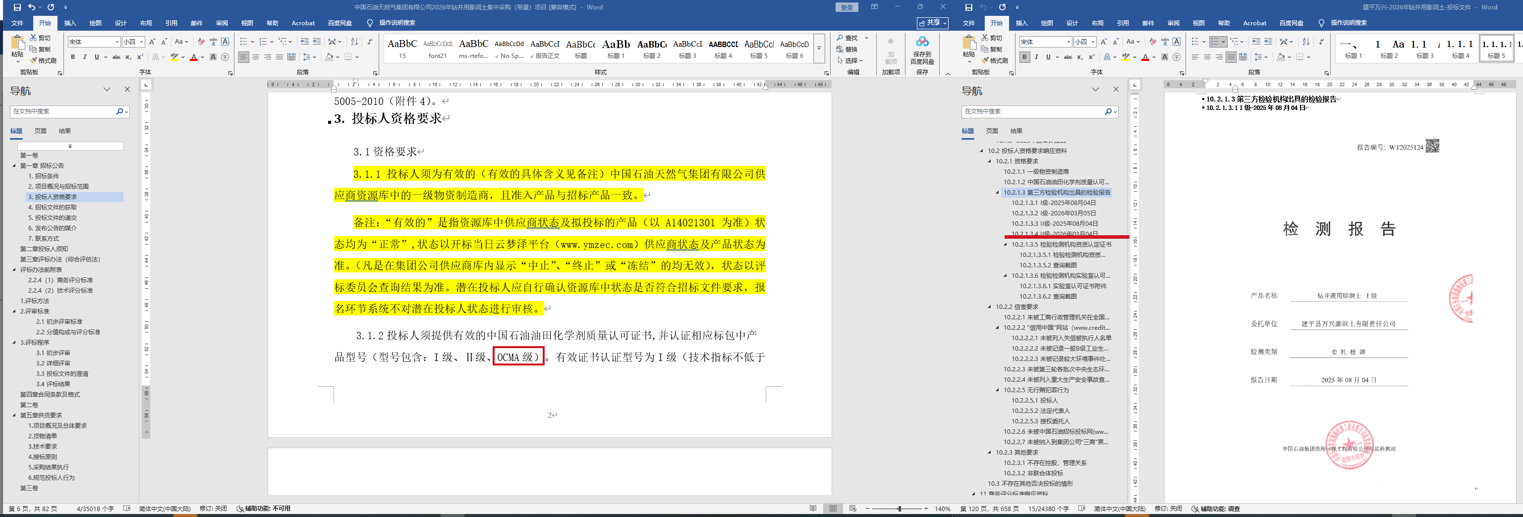
Task: Switch to 页面 tab in 建平万兴 navigation pane
Action: (992, 131)
